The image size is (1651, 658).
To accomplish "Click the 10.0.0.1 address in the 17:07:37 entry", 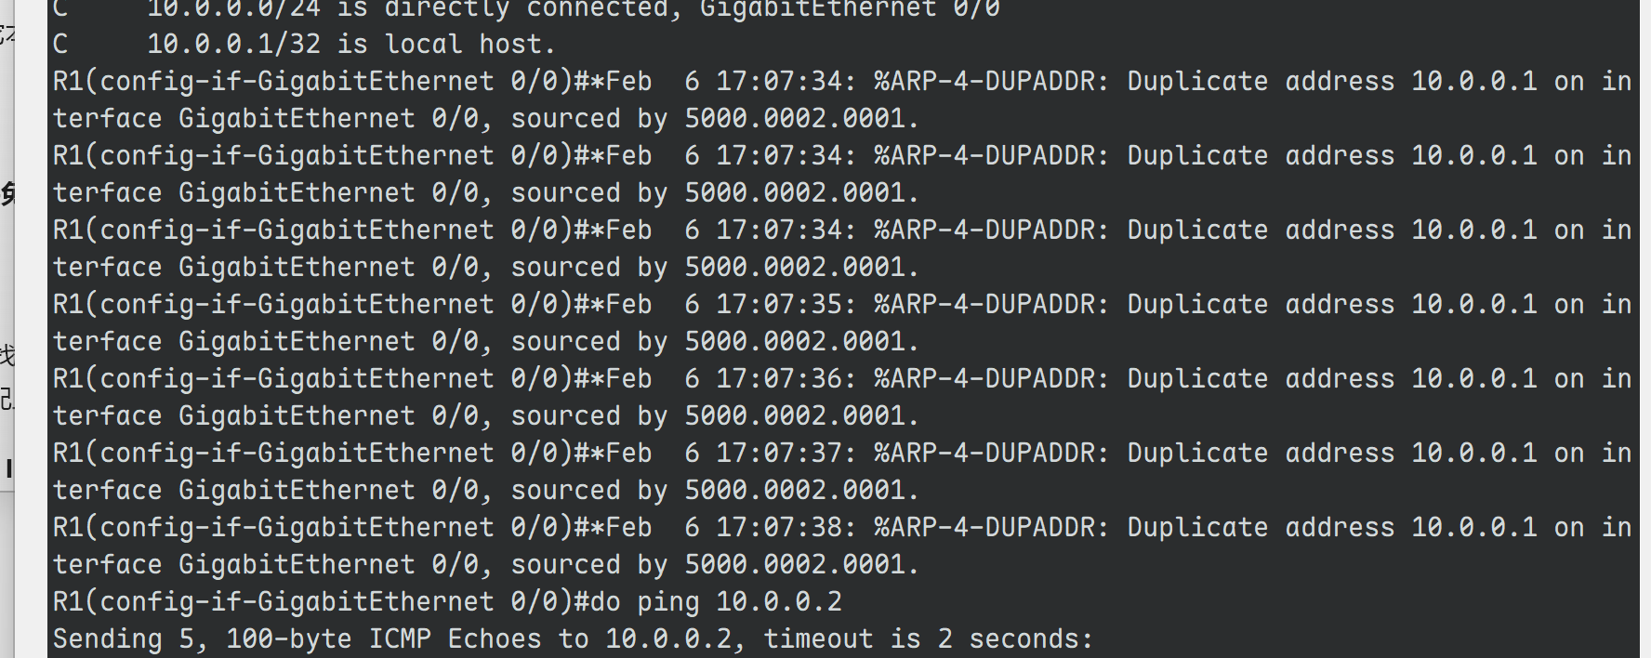I will [x=1473, y=454].
